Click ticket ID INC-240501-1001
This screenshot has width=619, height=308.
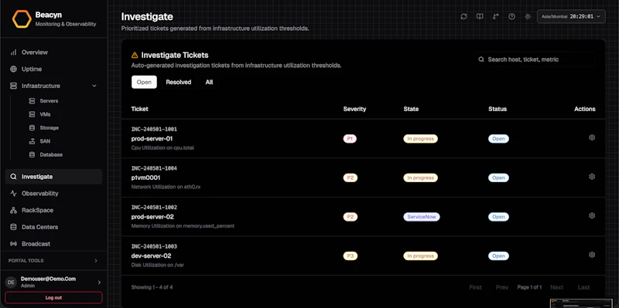pos(154,129)
